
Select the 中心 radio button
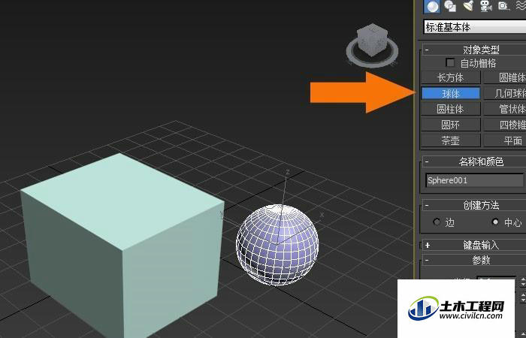[x=495, y=222]
